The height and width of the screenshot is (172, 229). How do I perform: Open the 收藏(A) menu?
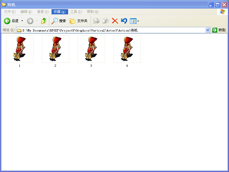[60, 12]
